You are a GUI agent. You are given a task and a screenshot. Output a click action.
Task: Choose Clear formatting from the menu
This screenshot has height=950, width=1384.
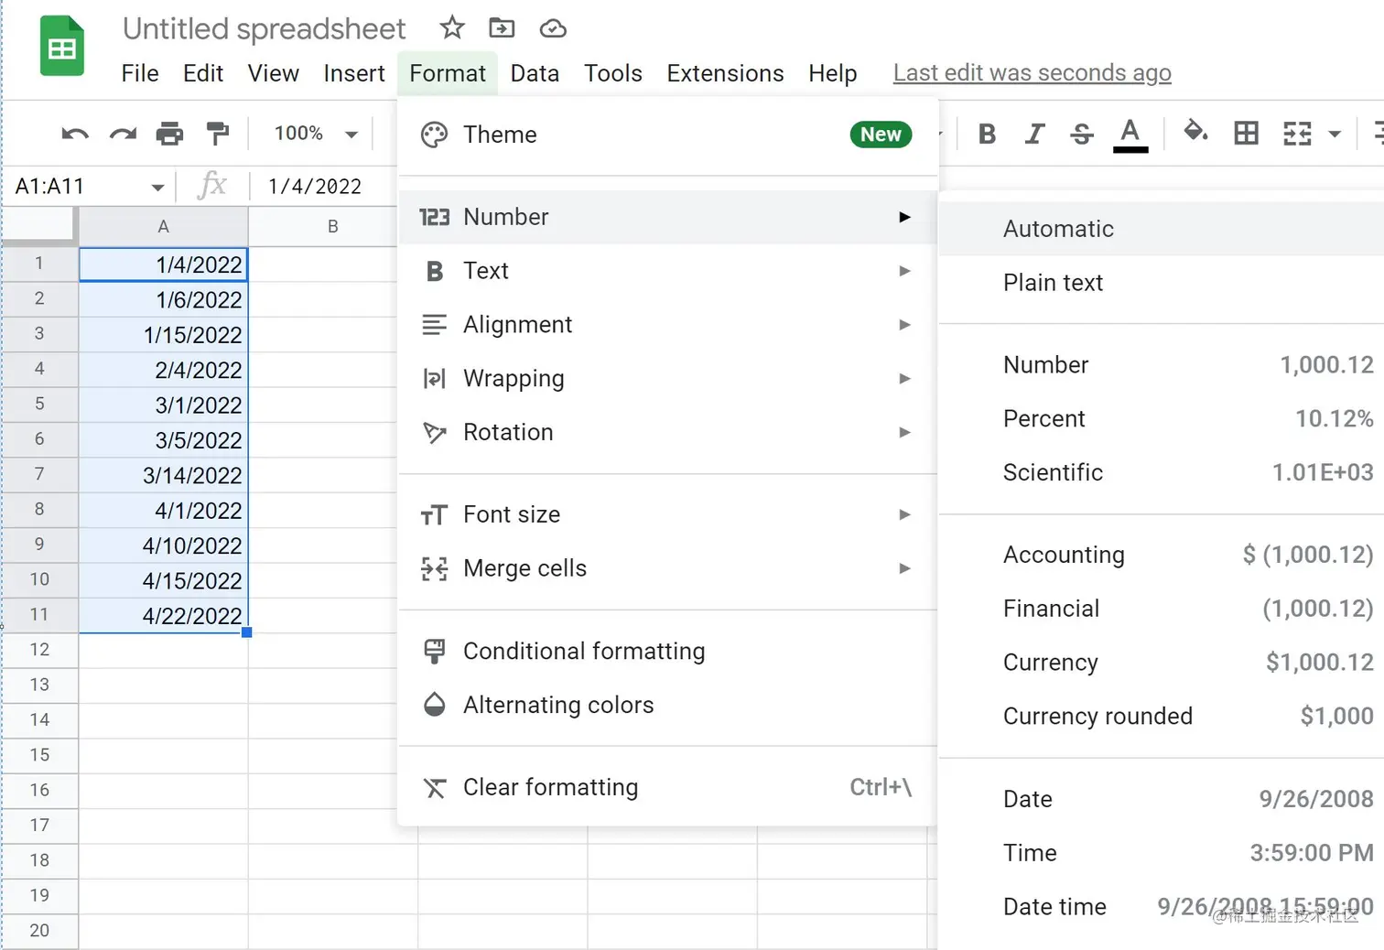point(549,787)
